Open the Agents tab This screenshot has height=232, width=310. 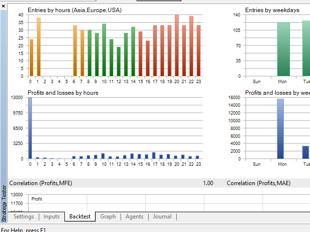pos(134,217)
